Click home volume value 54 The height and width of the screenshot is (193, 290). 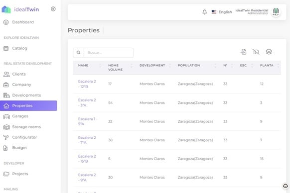[x=111, y=102]
